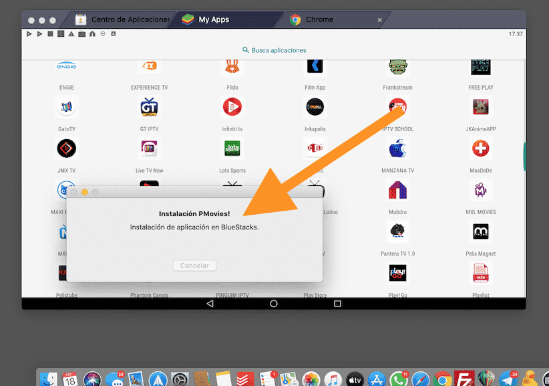The height and width of the screenshot is (386, 549).
Task: Open the Fildo app
Action: [x=232, y=66]
